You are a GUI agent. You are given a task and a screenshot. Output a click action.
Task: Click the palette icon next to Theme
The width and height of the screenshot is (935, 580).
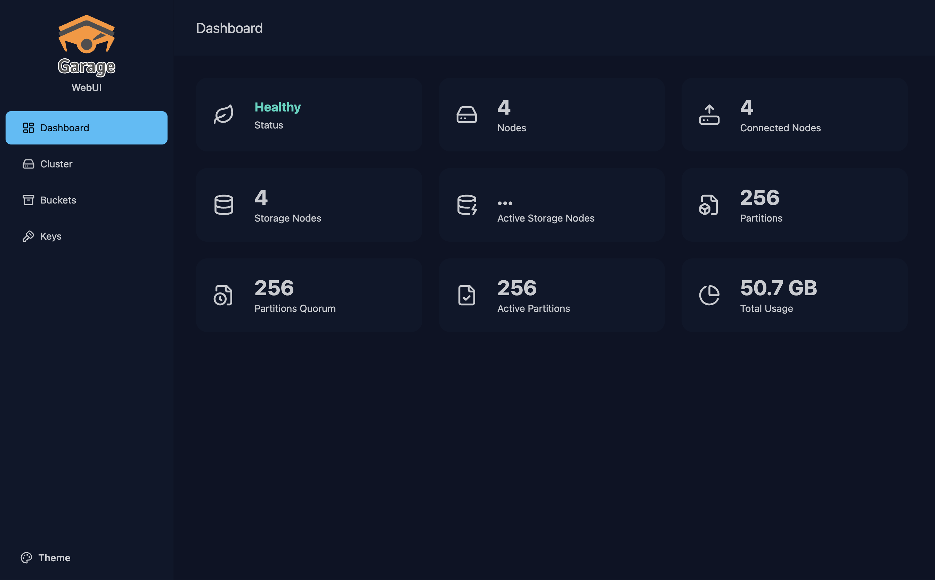(26, 557)
